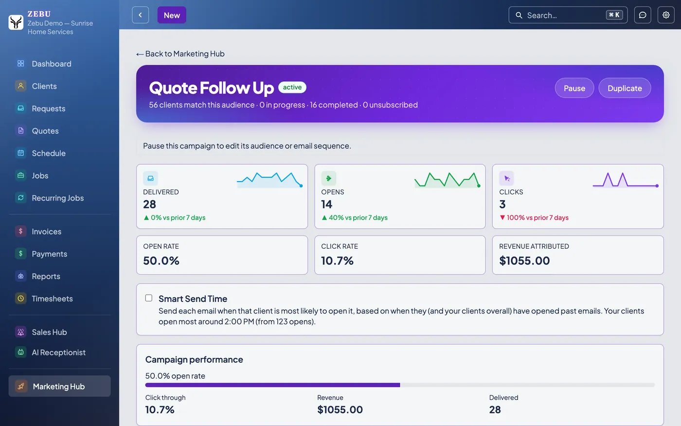The width and height of the screenshot is (681, 426).
Task: Click the green active status badge
Action: [x=292, y=87]
